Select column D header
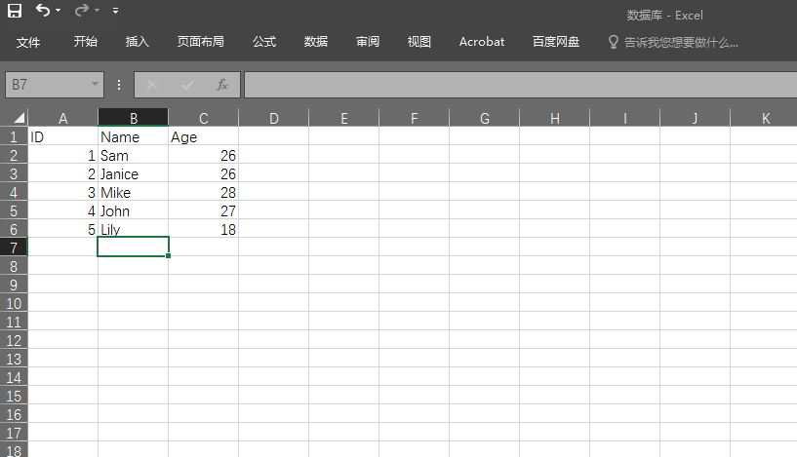 [273, 118]
